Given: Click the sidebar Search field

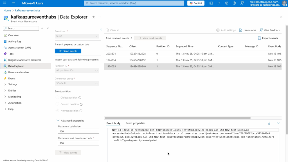Looking at the screenshot, I should (21, 28).
